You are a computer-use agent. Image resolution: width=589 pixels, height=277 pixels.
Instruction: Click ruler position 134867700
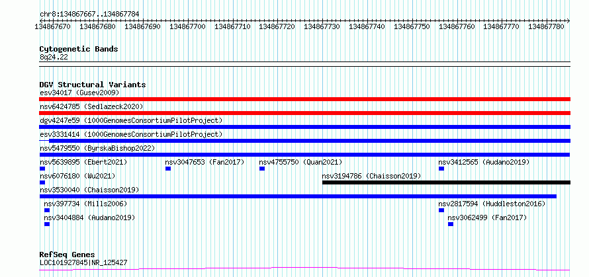[x=187, y=26]
